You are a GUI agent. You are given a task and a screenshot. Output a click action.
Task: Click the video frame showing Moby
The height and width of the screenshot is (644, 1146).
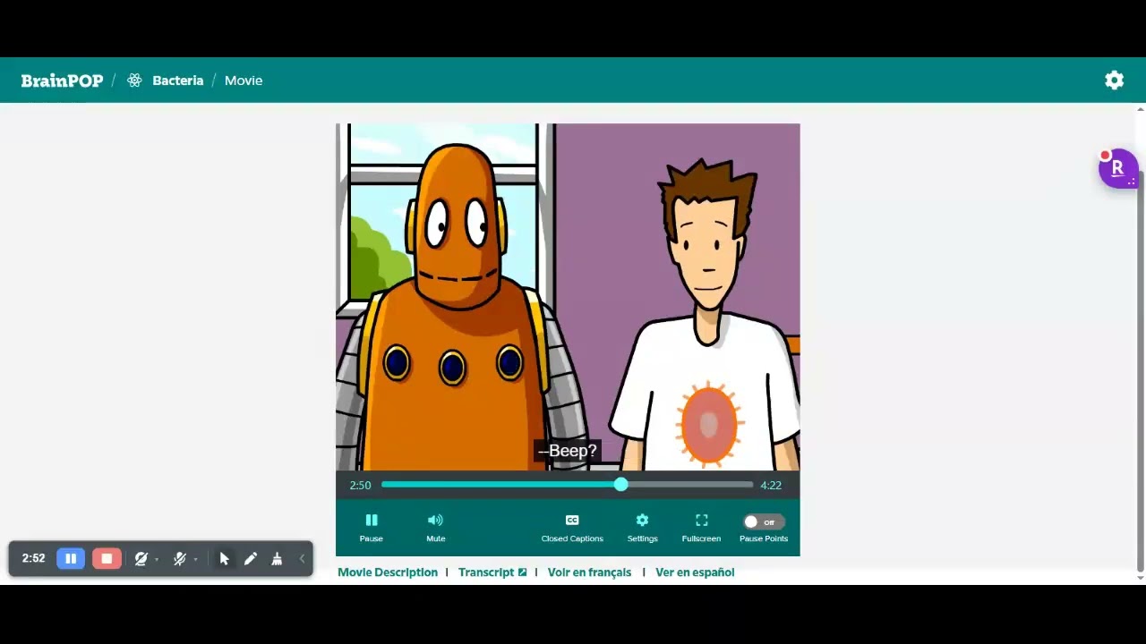point(568,297)
